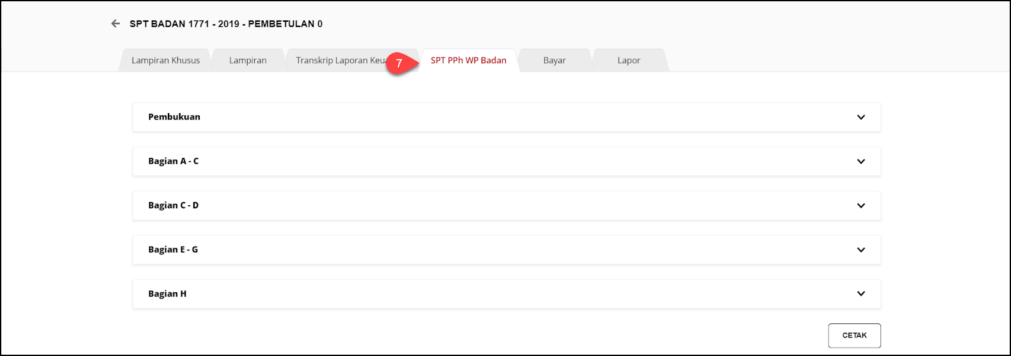Screen dimensions: 1011x356
Task: Expand the Bagian H chevron arrow
Action: [861, 294]
